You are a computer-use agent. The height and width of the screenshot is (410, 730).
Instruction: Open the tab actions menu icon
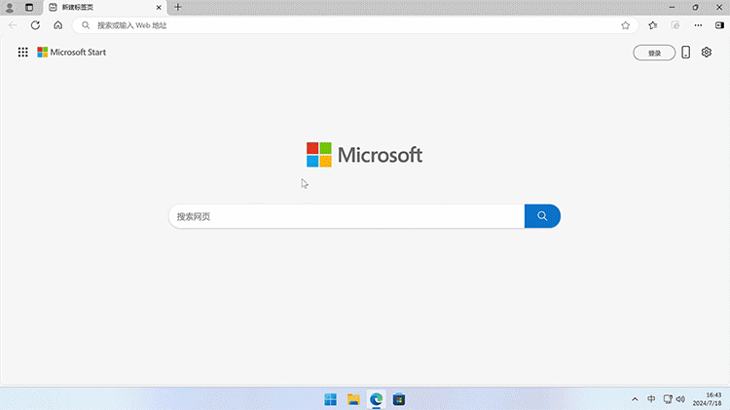(31, 7)
